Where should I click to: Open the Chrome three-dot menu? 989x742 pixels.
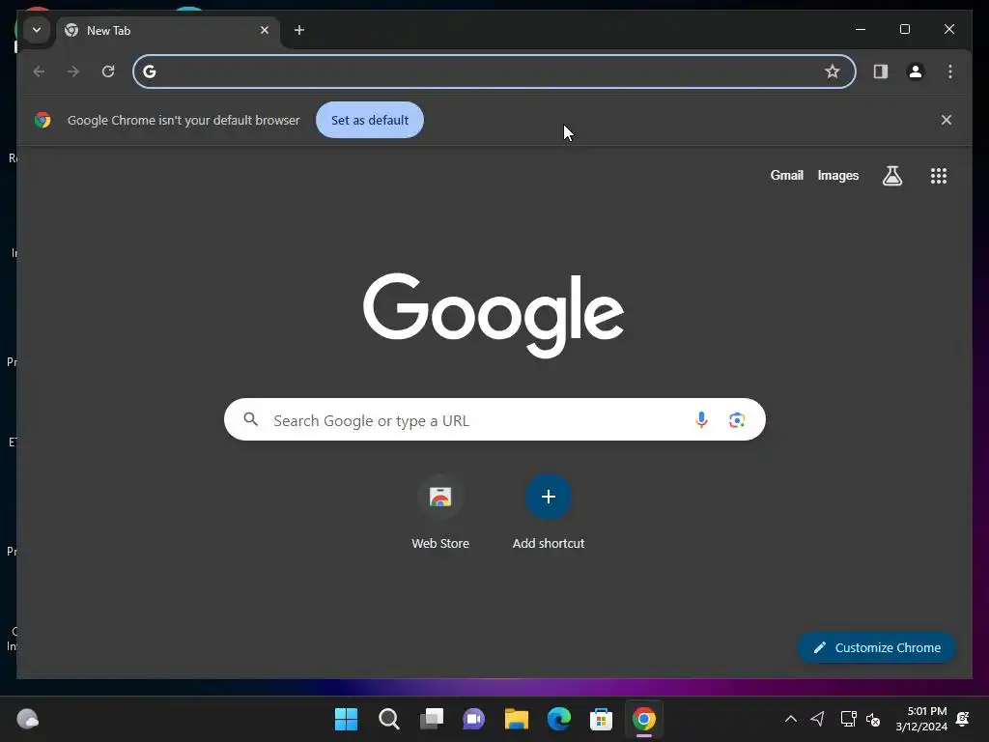tap(950, 71)
